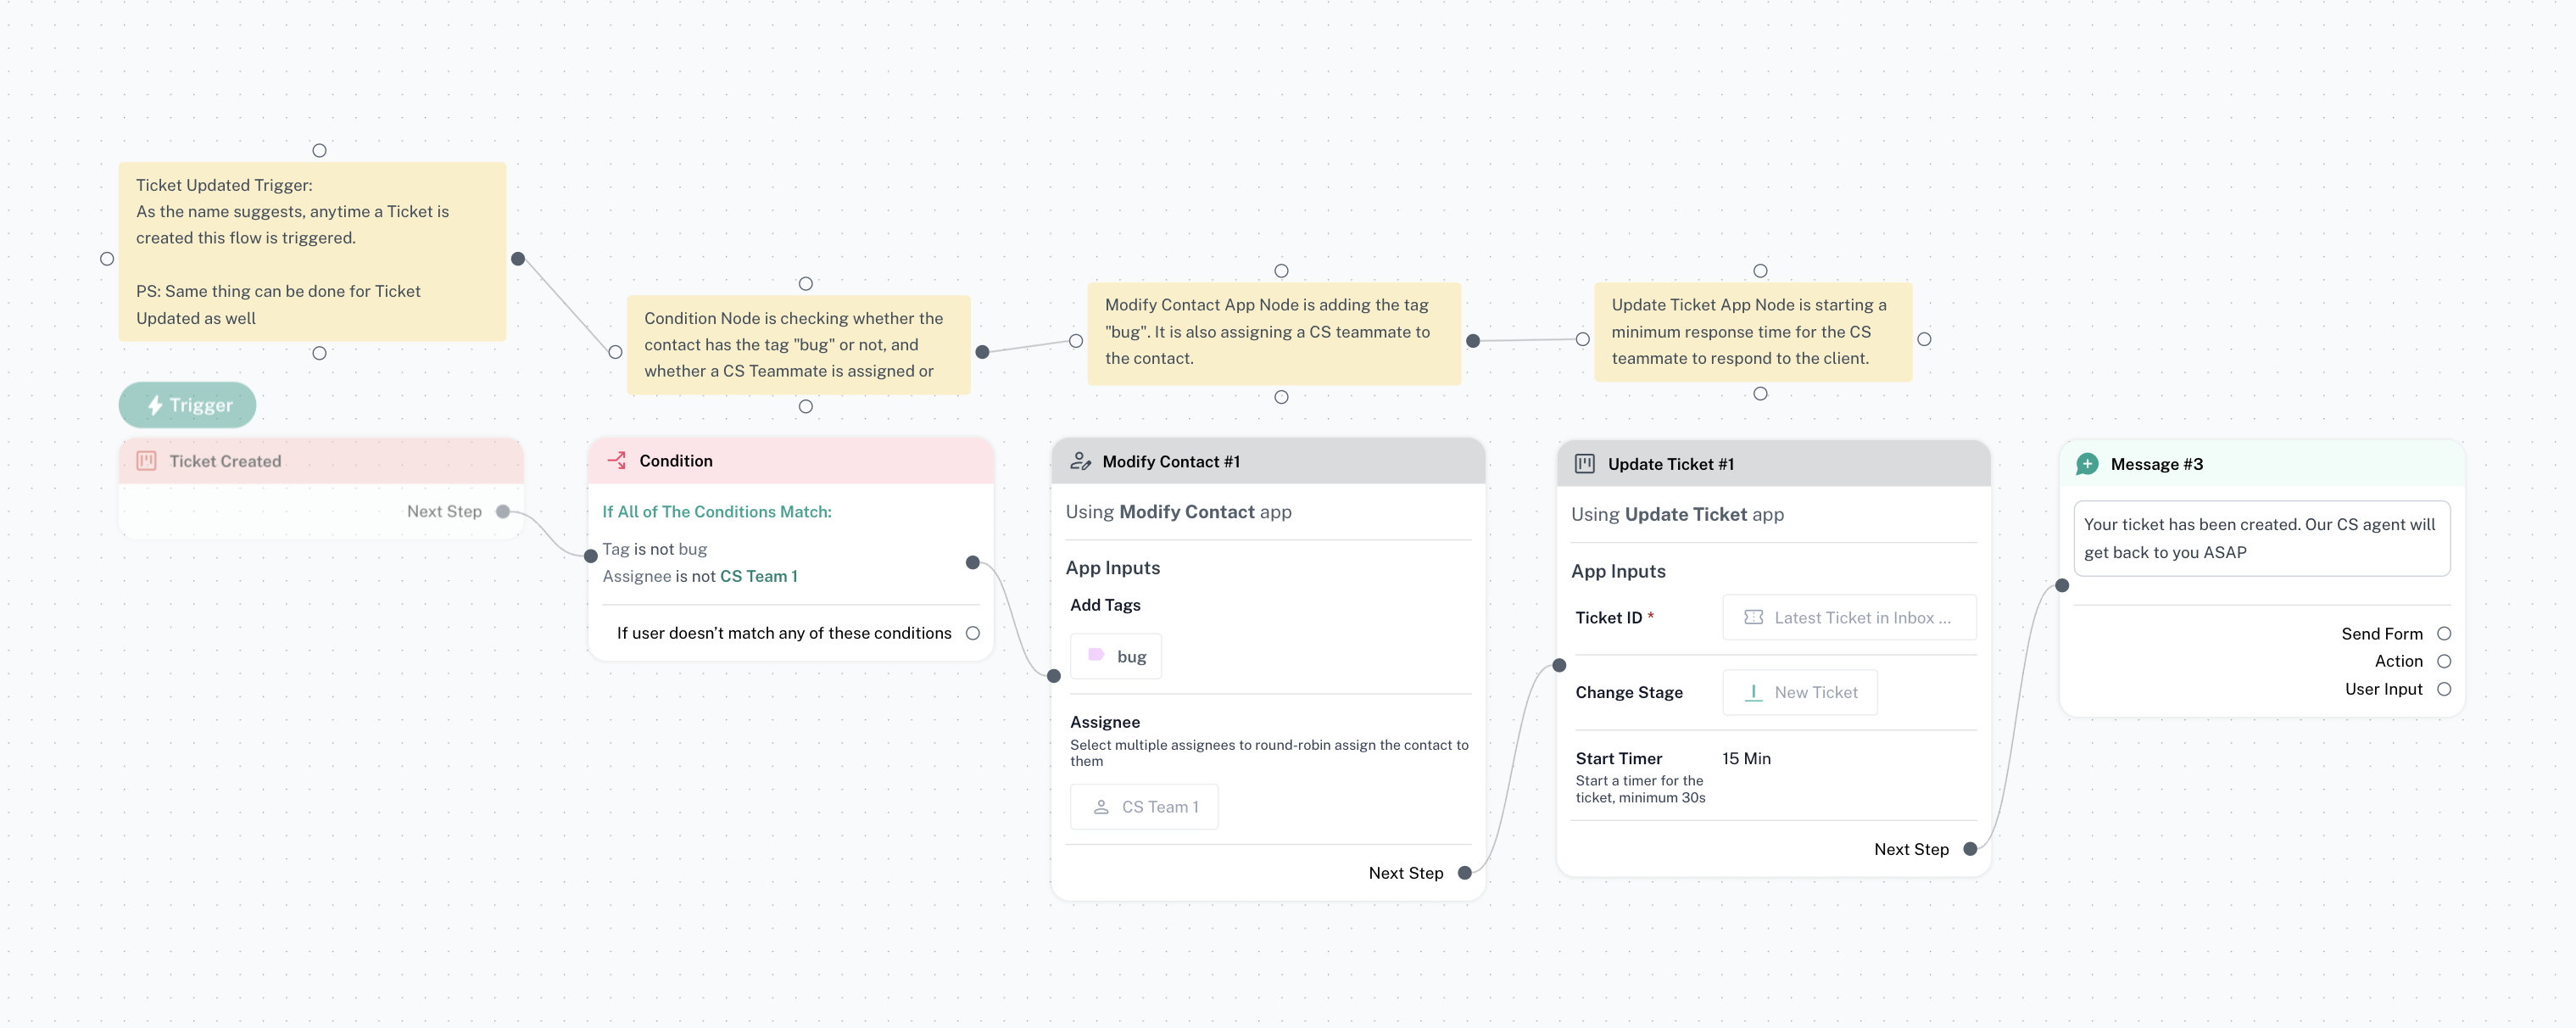Select the User Input output connector
The image size is (2576, 1028).
point(2444,689)
